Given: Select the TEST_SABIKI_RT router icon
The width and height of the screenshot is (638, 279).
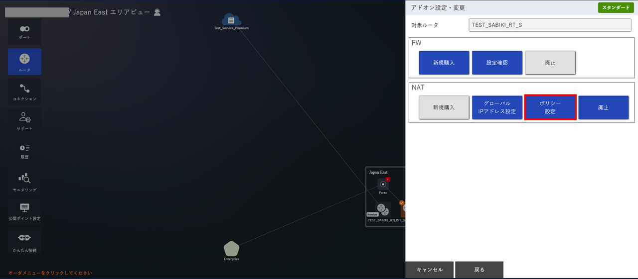Looking at the screenshot, I should click(383, 209).
